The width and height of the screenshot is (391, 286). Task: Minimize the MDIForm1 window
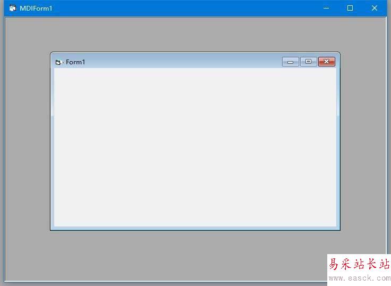[326, 8]
